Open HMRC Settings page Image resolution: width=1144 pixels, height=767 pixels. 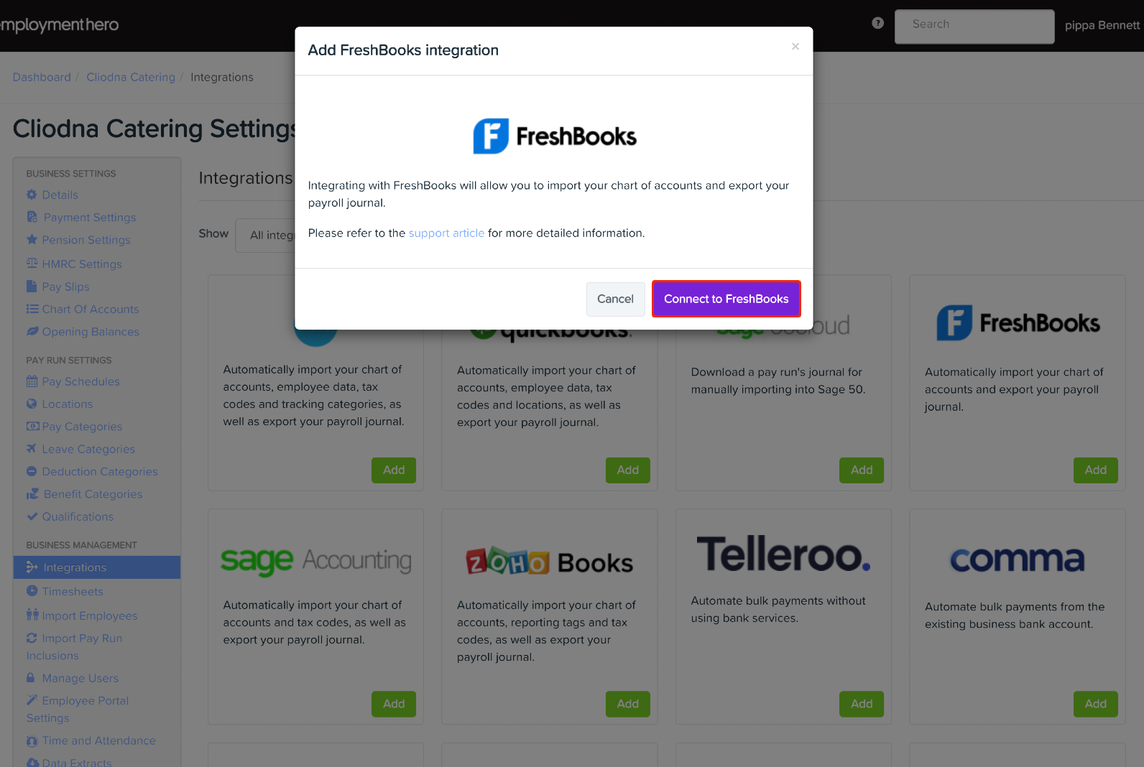[x=82, y=264]
